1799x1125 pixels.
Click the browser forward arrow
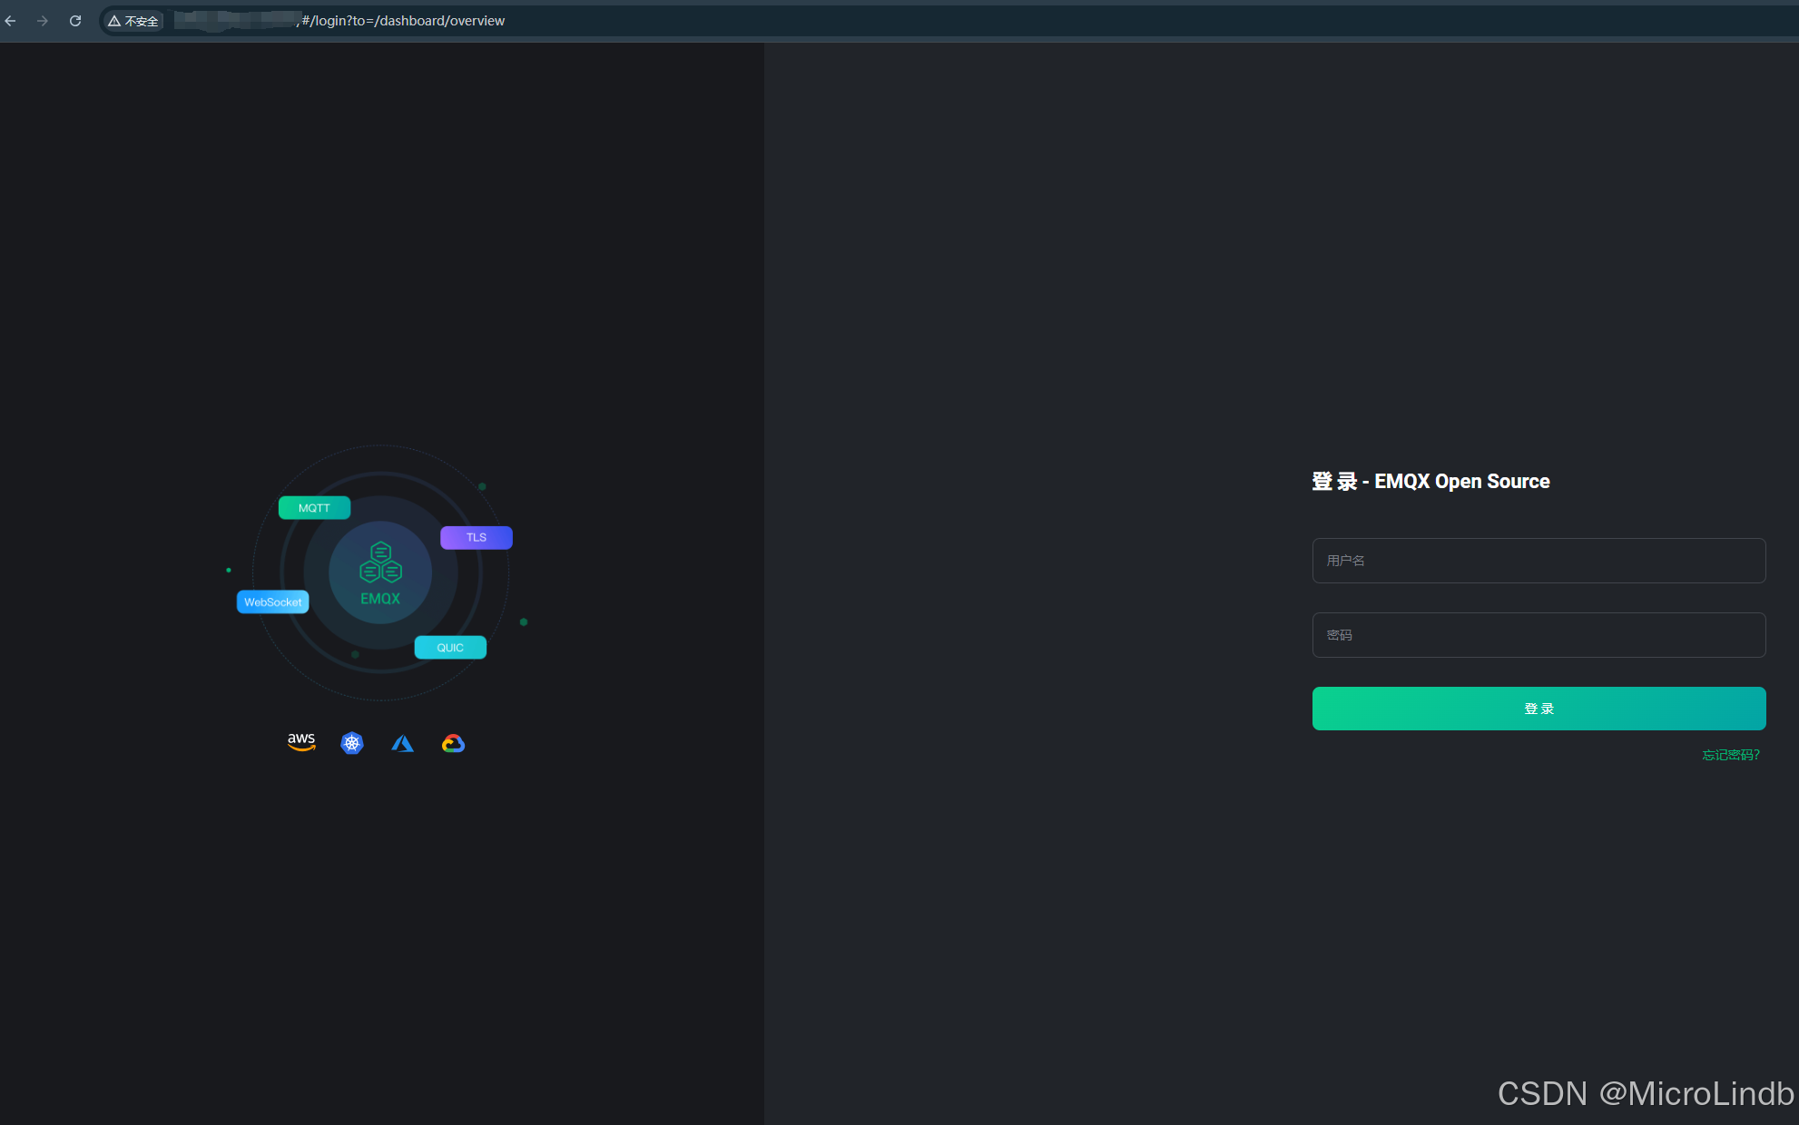(x=43, y=21)
